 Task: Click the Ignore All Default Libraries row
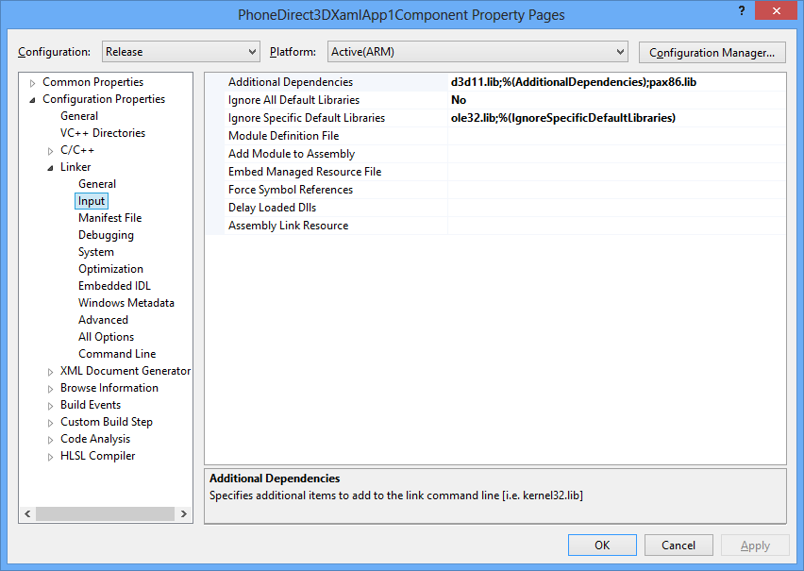pos(293,100)
